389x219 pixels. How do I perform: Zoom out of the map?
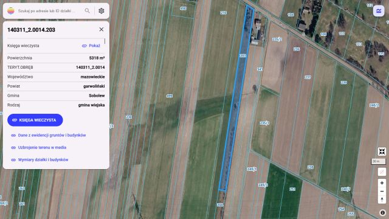point(382,191)
